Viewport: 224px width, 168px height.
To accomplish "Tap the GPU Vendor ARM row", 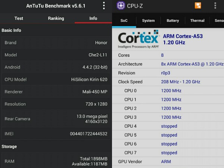I will (168, 161).
